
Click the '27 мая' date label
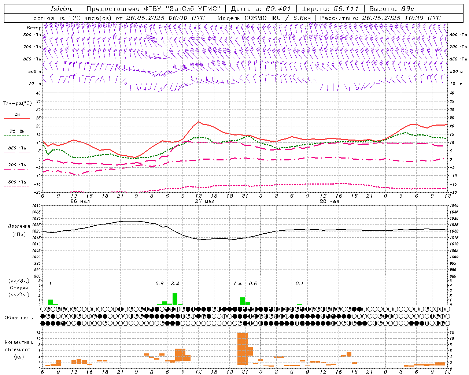[x=204, y=201]
